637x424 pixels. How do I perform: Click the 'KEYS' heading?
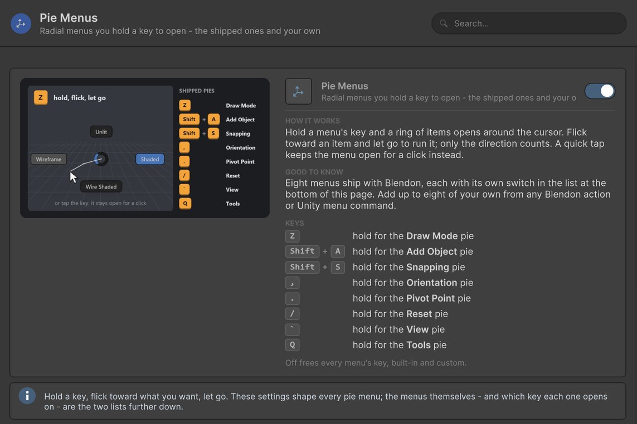pos(294,223)
